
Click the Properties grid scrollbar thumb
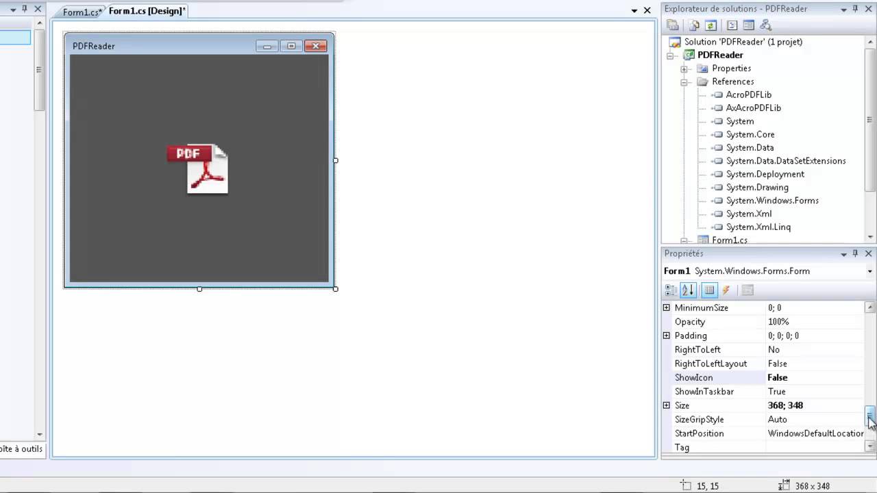(870, 415)
